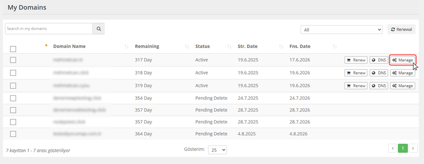Open the Gösterim page size dropdown
This screenshot has height=164, width=424.
point(217,150)
